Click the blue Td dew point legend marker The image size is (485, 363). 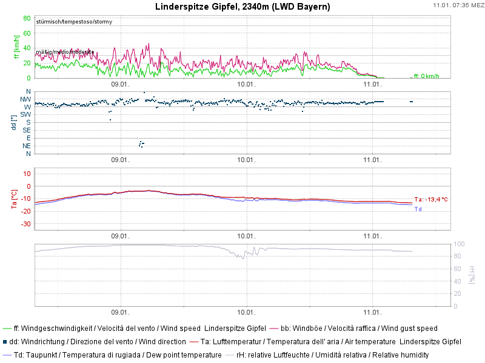tap(7, 355)
